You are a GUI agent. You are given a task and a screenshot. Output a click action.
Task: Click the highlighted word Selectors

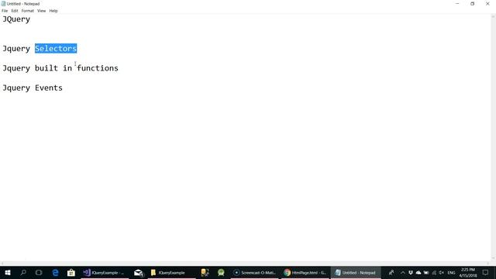point(56,48)
